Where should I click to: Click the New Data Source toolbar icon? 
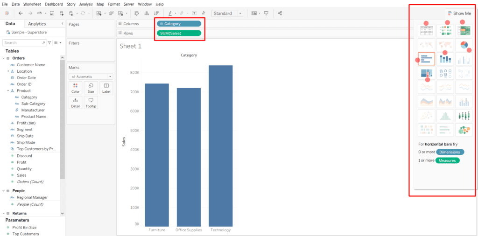(x=62, y=14)
